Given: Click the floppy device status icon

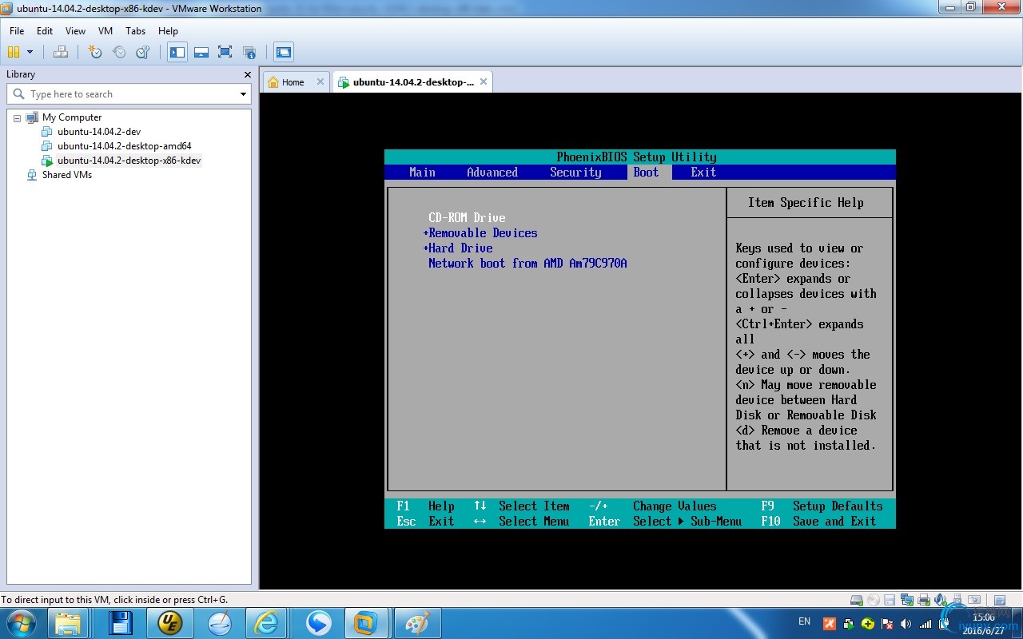Looking at the screenshot, I should 890,600.
